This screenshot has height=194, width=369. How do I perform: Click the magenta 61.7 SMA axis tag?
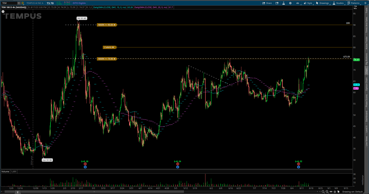(356, 88)
